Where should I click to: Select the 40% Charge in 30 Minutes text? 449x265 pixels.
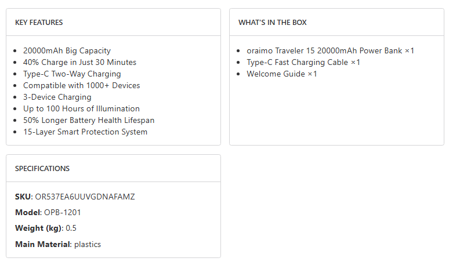point(79,62)
